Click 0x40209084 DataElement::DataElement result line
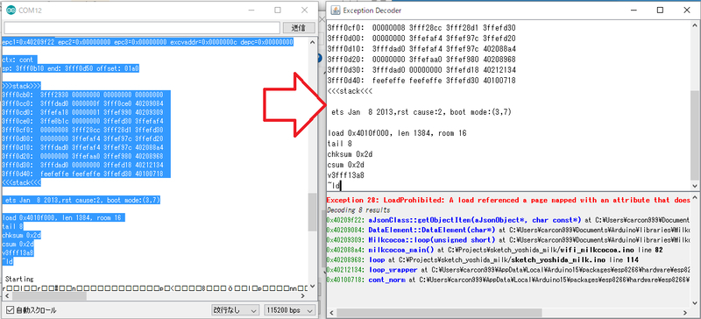 509,230
